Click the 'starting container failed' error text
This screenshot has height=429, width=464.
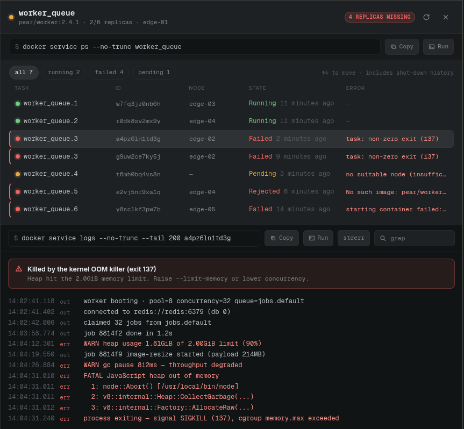point(396,210)
